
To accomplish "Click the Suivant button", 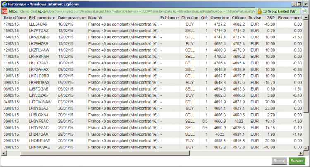I will pyautogui.click(x=297, y=161).
